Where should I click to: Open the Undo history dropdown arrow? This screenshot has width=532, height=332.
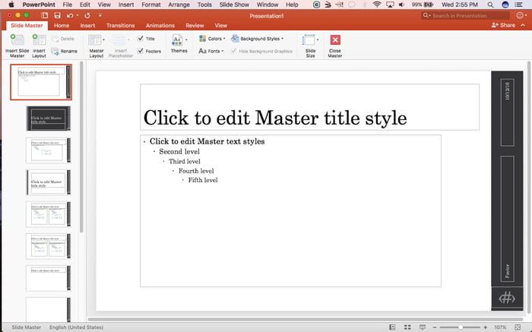(78, 16)
